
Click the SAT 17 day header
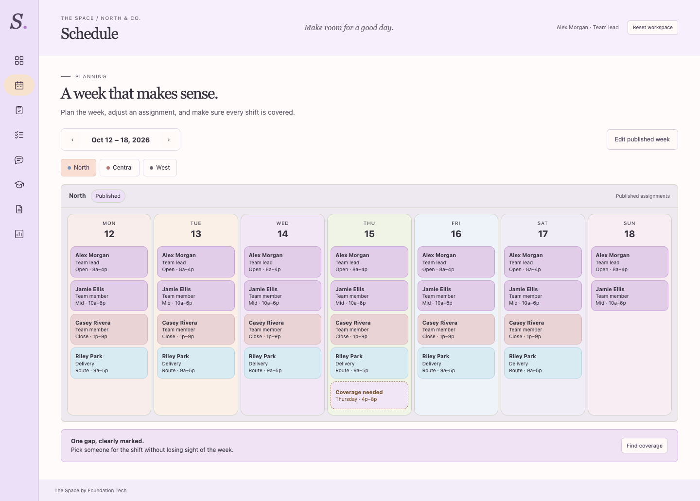(543, 230)
